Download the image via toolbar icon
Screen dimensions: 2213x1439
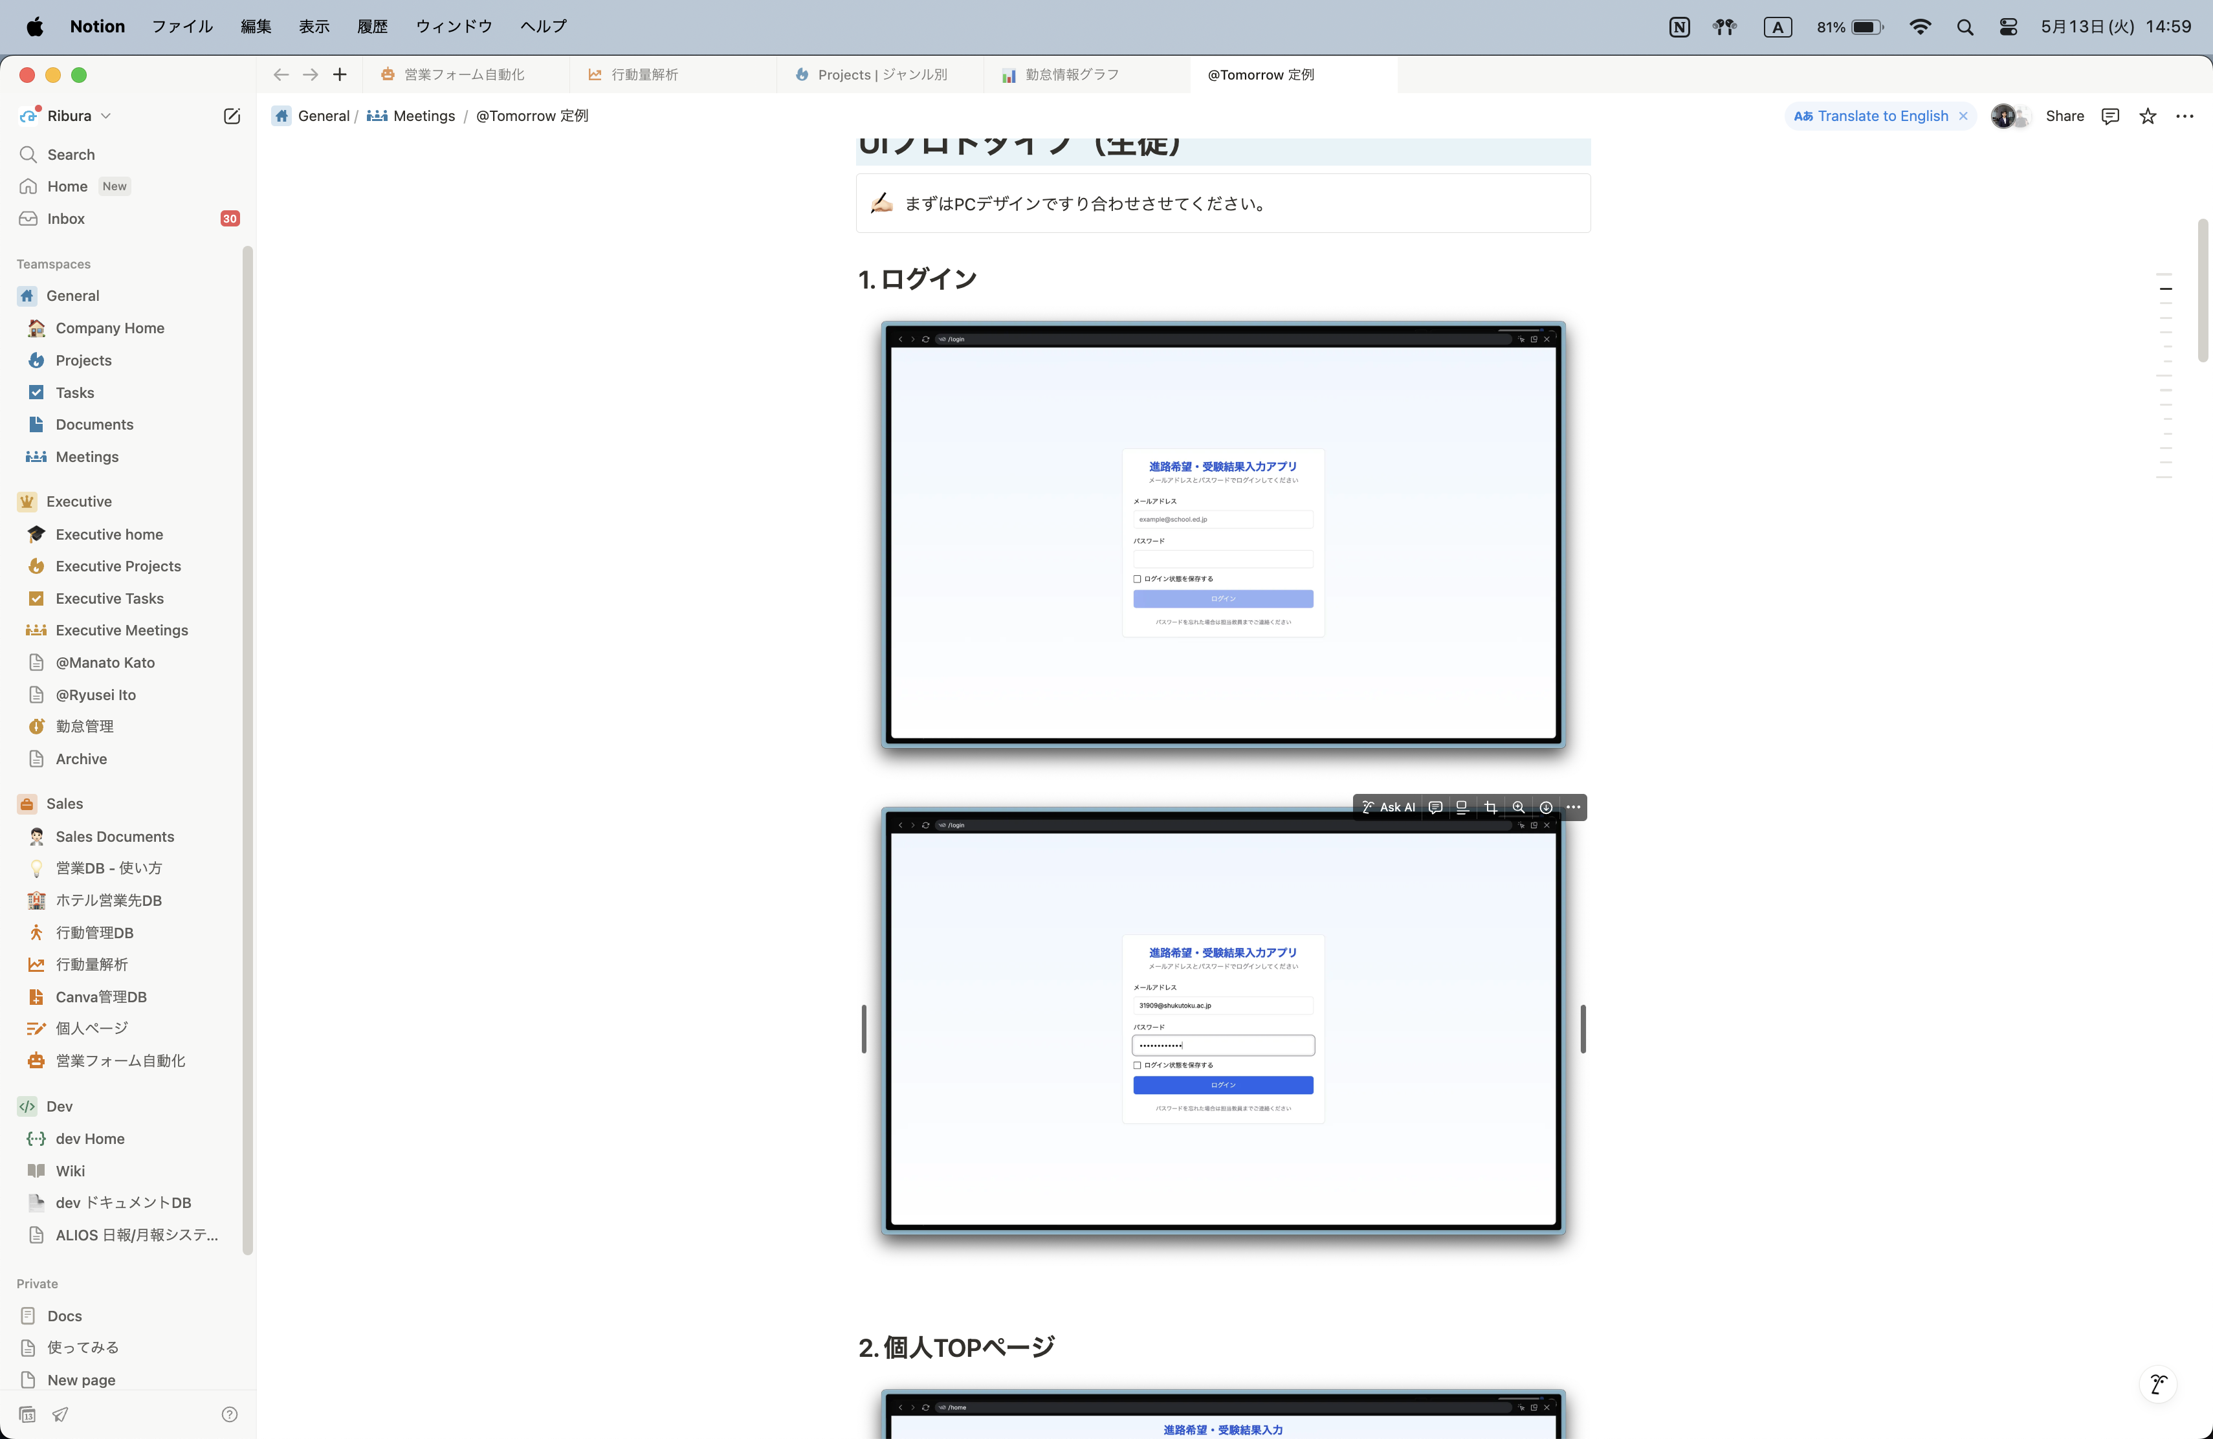coord(1545,807)
